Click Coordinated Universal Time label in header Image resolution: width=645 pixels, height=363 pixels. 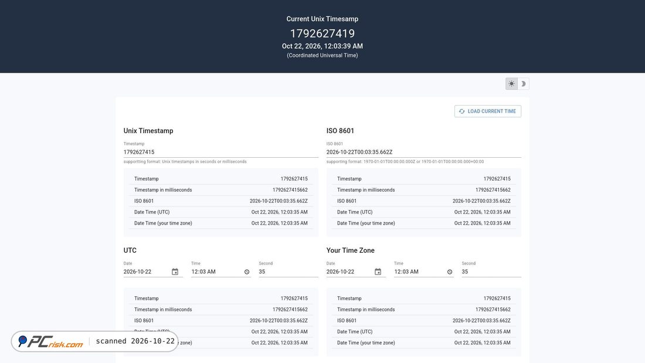[322, 55]
